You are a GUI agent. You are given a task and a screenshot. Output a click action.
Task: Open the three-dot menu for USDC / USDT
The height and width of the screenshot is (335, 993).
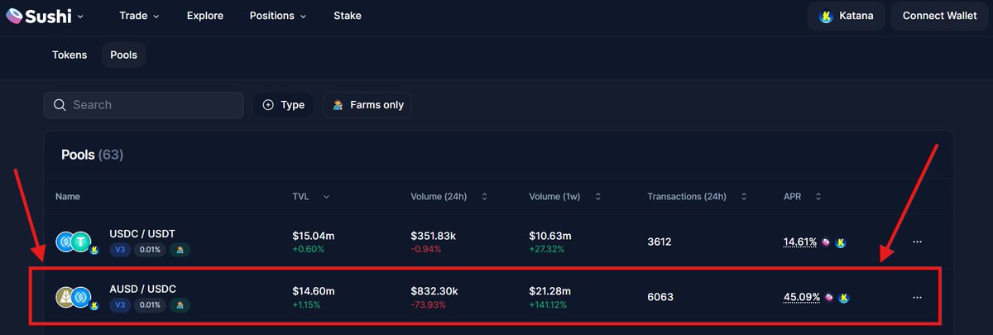tap(917, 242)
